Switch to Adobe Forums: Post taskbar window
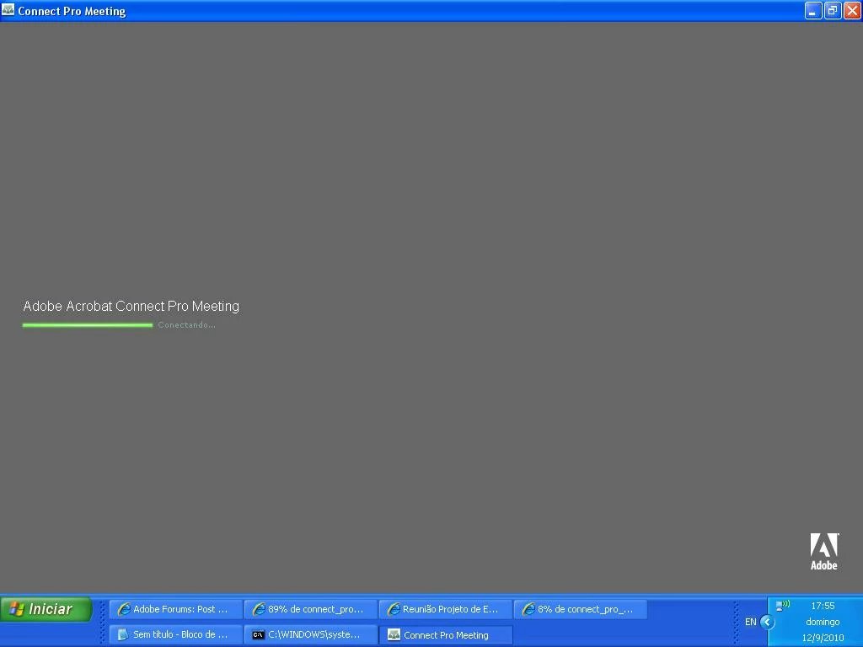Viewport: 863px width, 647px height. (176, 609)
